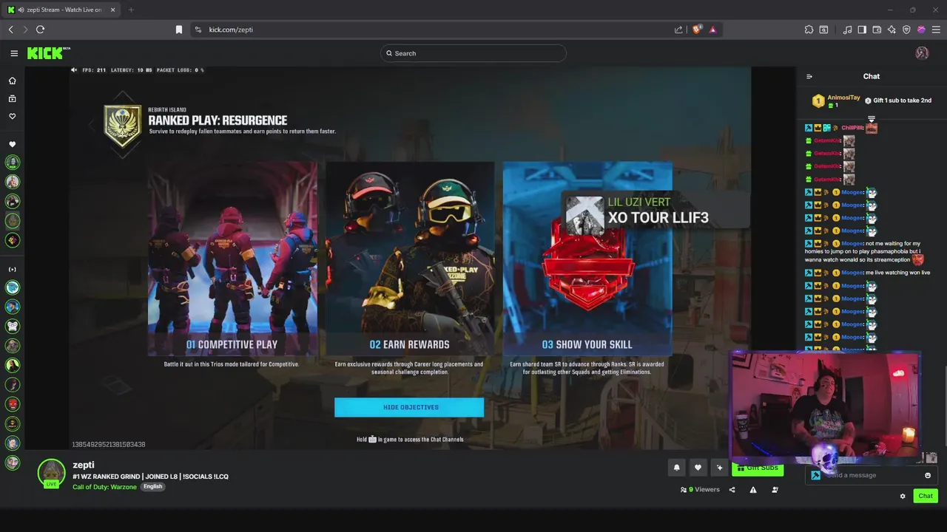
Task: Open a new browser tab
Action: 131,10
